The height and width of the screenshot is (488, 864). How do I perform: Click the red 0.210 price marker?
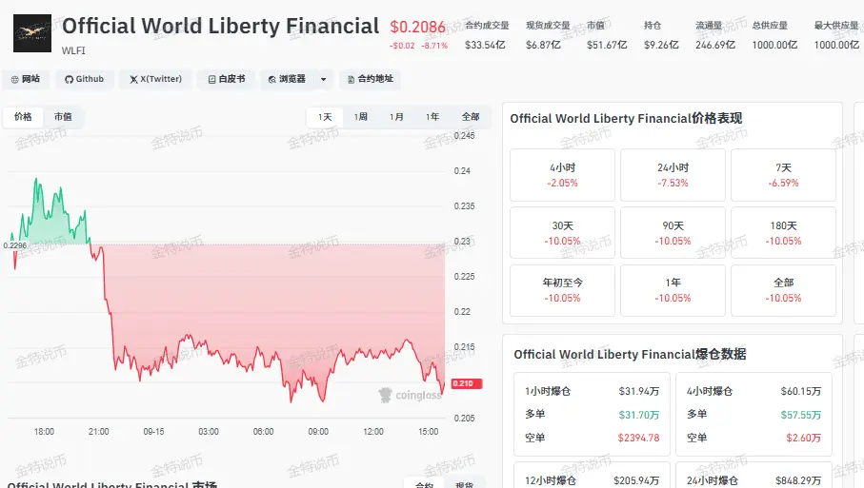point(467,383)
